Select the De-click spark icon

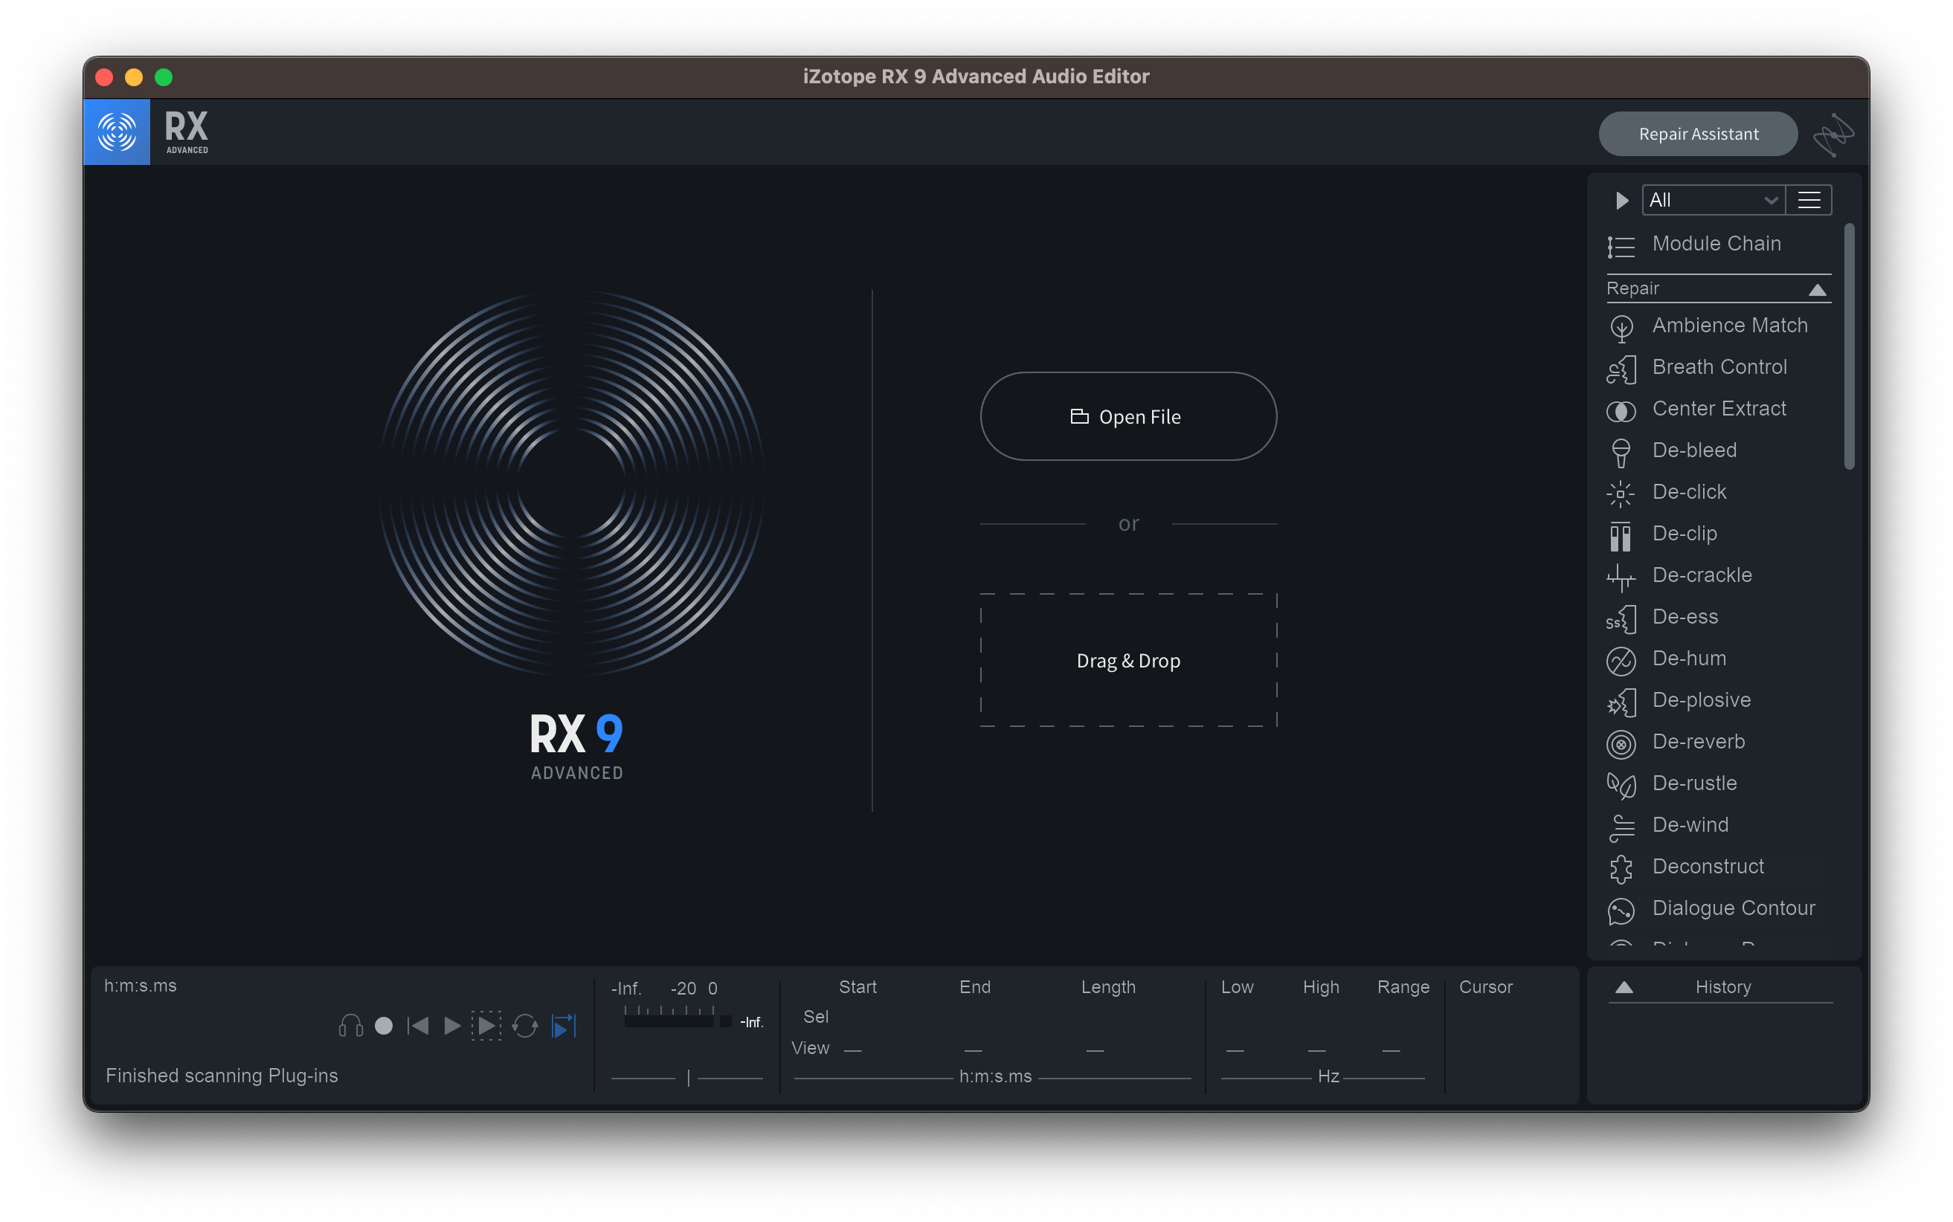[x=1621, y=494]
